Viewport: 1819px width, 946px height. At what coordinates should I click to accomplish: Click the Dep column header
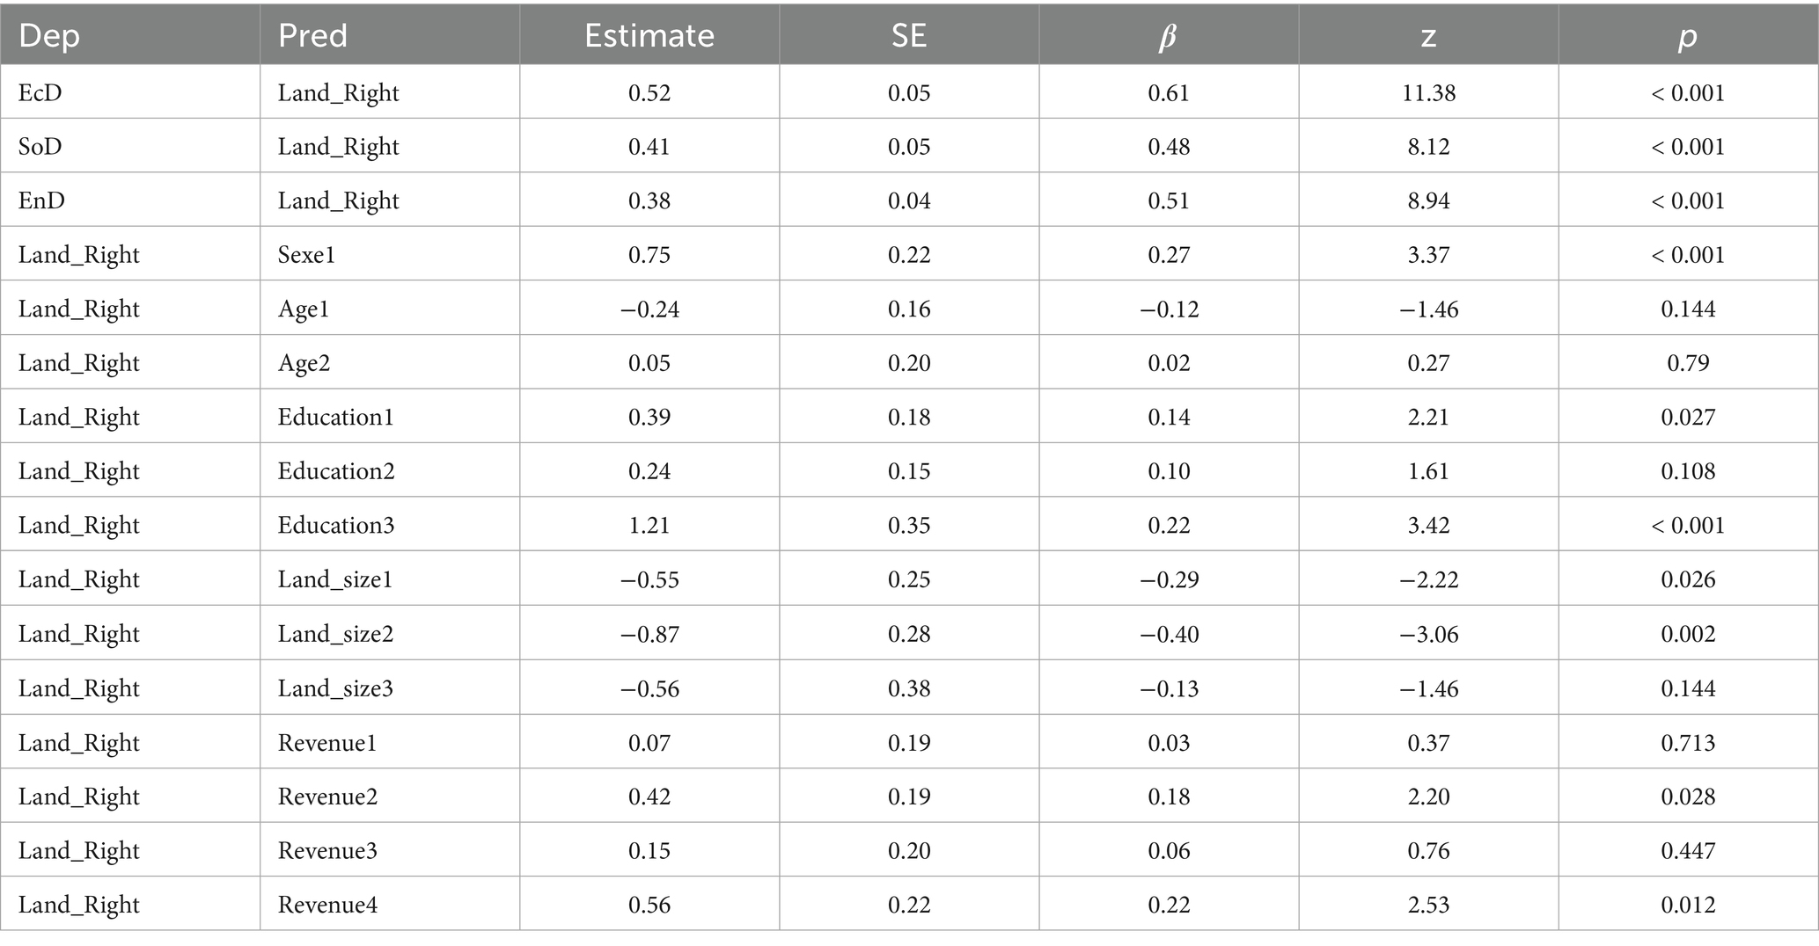tap(49, 36)
